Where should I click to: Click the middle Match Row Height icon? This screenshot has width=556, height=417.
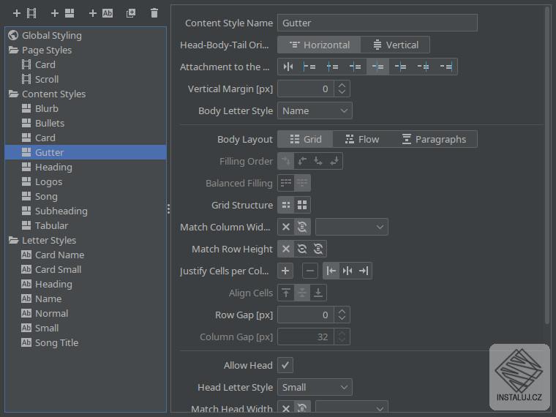tap(302, 249)
